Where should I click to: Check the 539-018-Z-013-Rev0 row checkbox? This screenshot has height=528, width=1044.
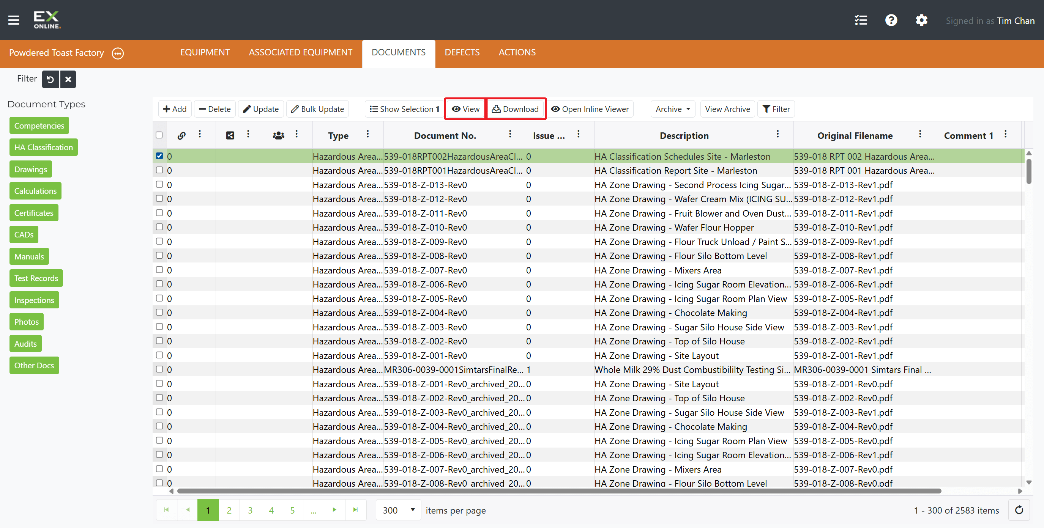[x=159, y=184]
